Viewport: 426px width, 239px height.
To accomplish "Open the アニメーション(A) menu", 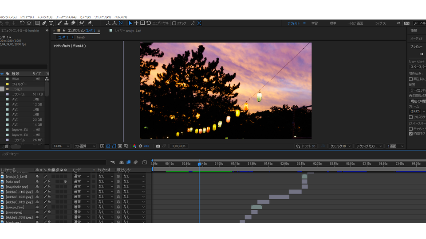I will coord(66,17).
